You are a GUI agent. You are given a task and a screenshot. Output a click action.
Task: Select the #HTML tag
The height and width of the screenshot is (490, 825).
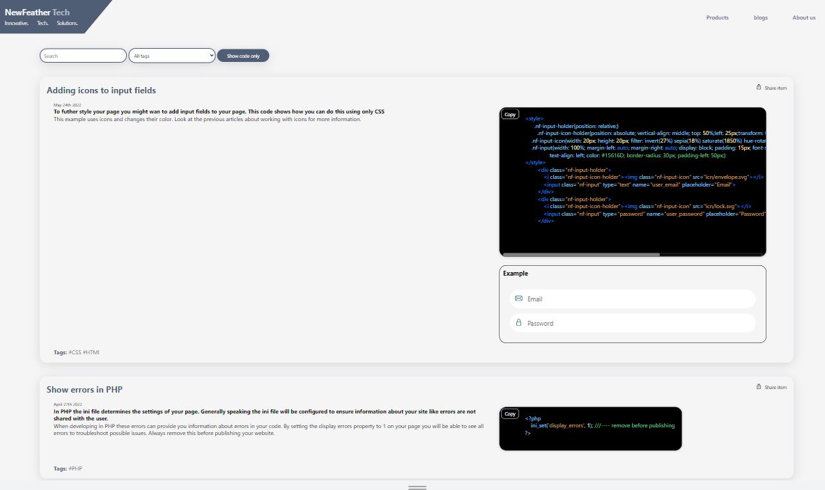91,352
